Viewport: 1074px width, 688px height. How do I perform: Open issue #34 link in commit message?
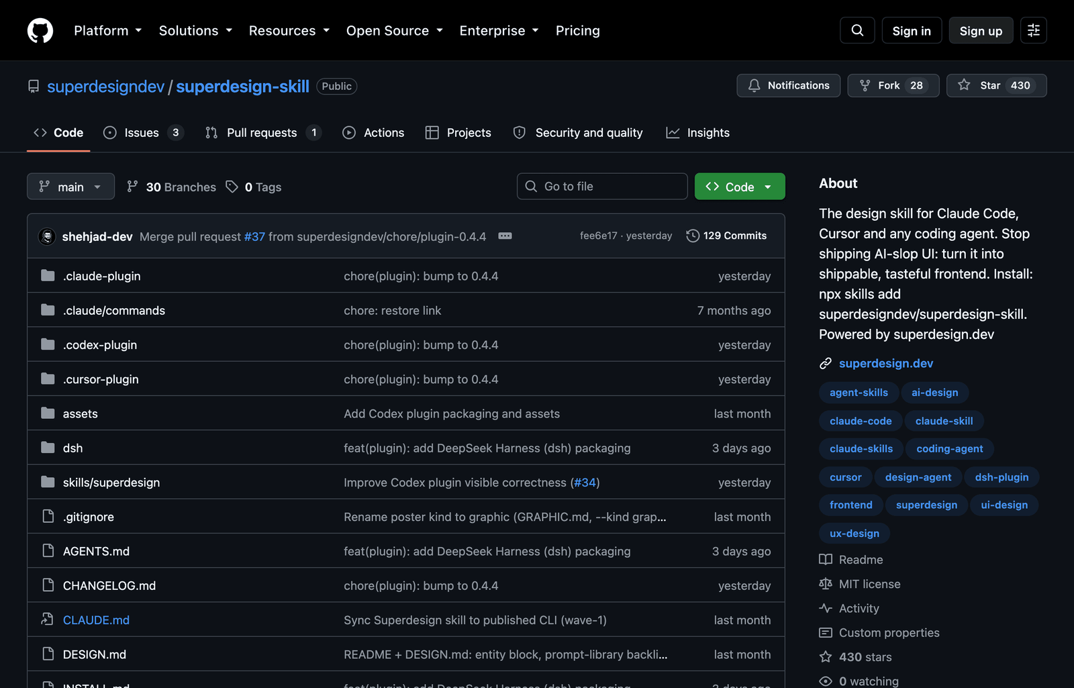[x=585, y=483]
